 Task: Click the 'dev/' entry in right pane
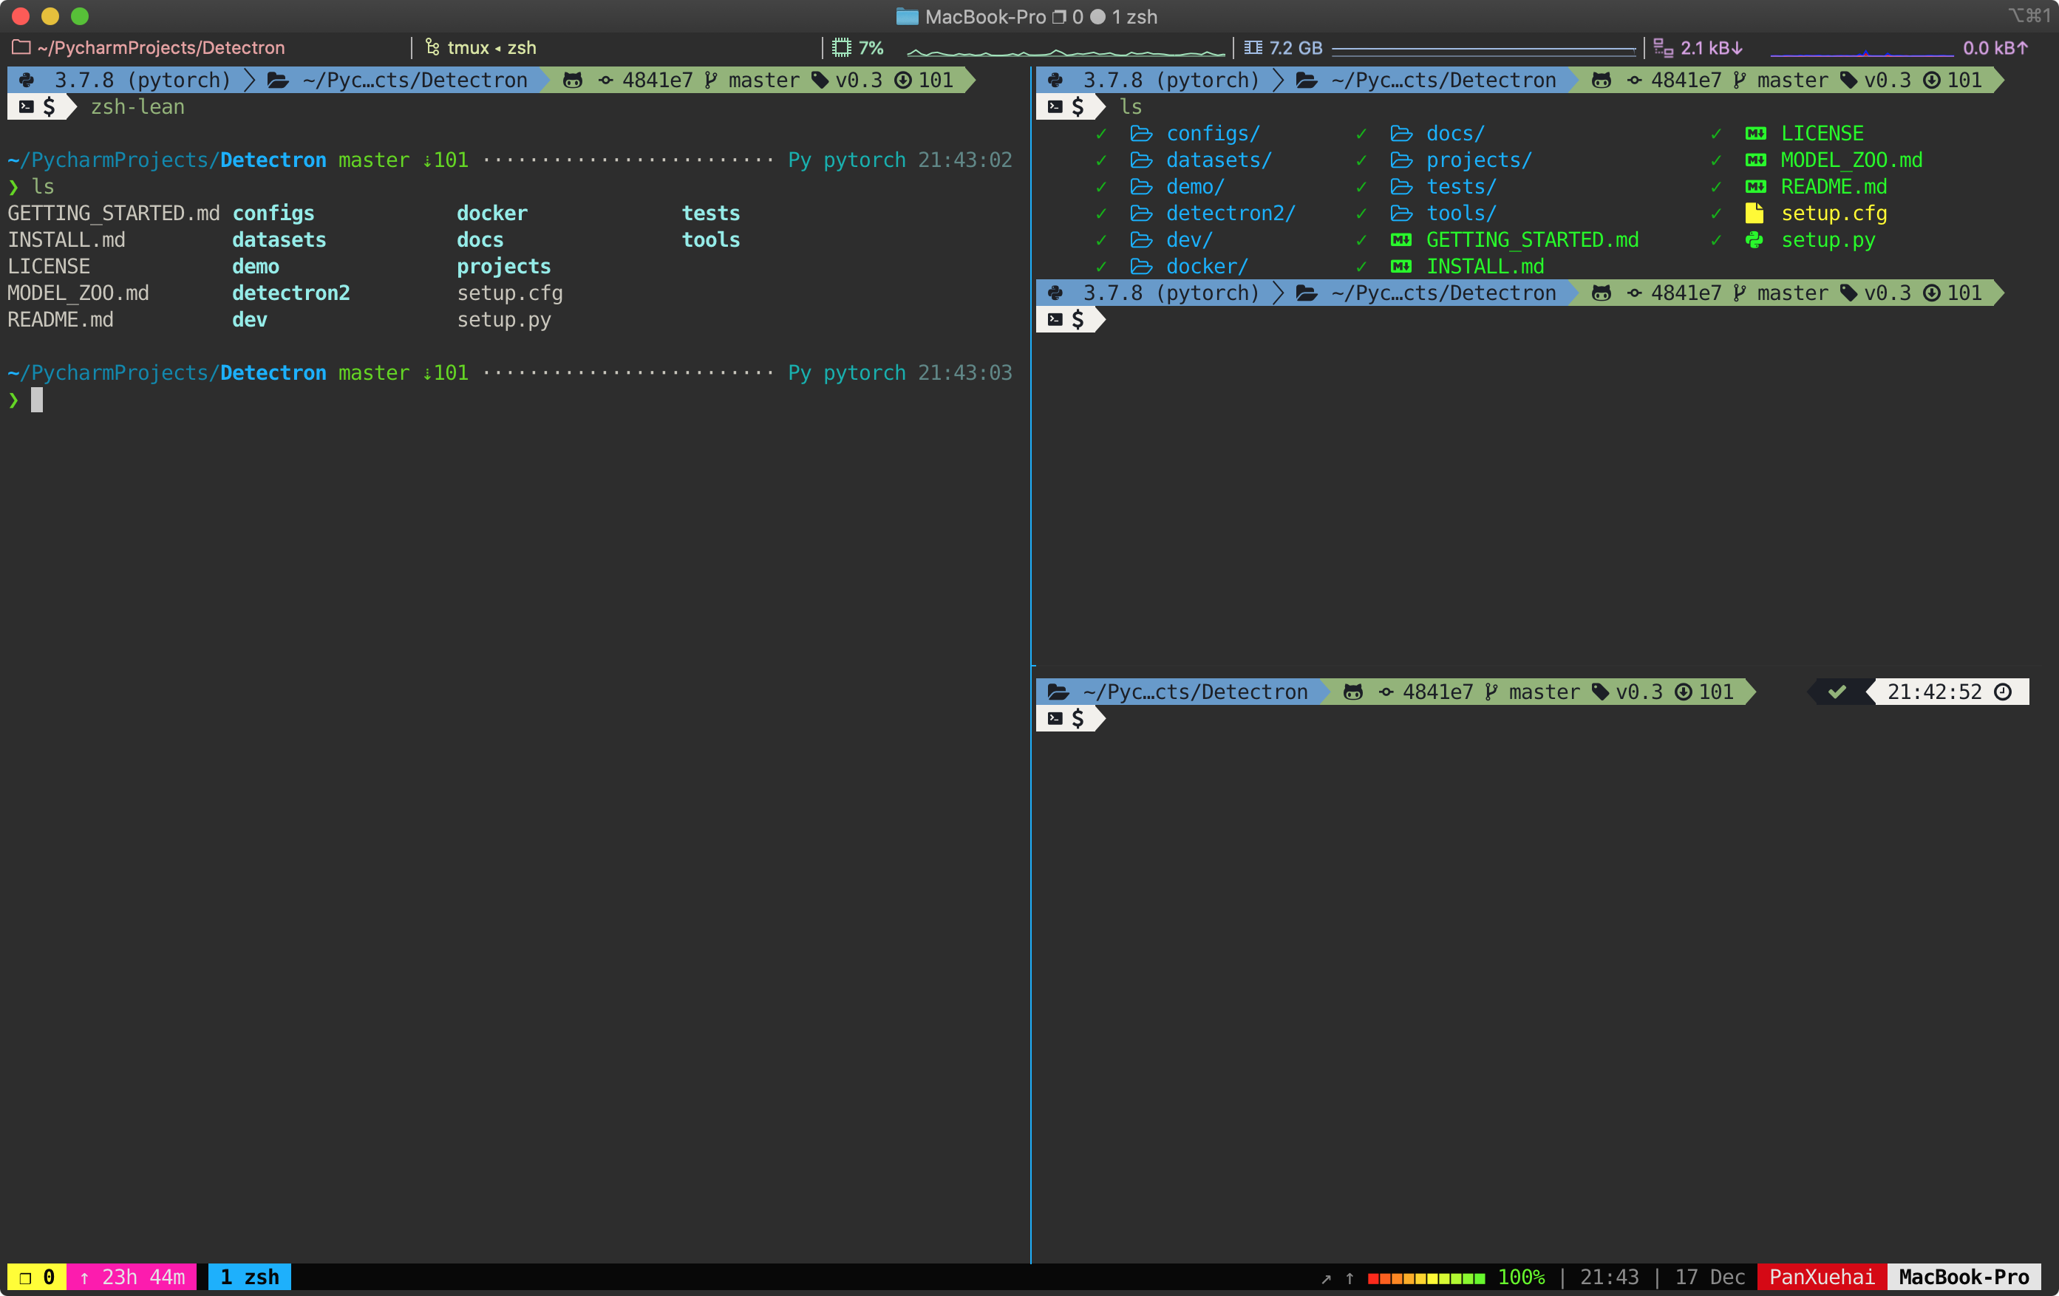tap(1189, 239)
